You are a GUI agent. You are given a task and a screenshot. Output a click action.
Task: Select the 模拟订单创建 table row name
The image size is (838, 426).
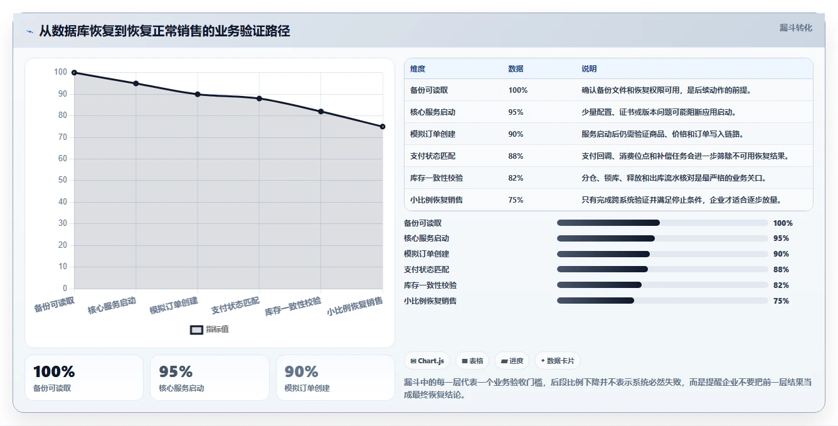point(433,134)
